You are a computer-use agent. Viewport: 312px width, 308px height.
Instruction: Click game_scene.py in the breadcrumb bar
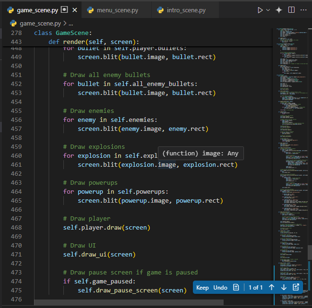[x=40, y=23]
